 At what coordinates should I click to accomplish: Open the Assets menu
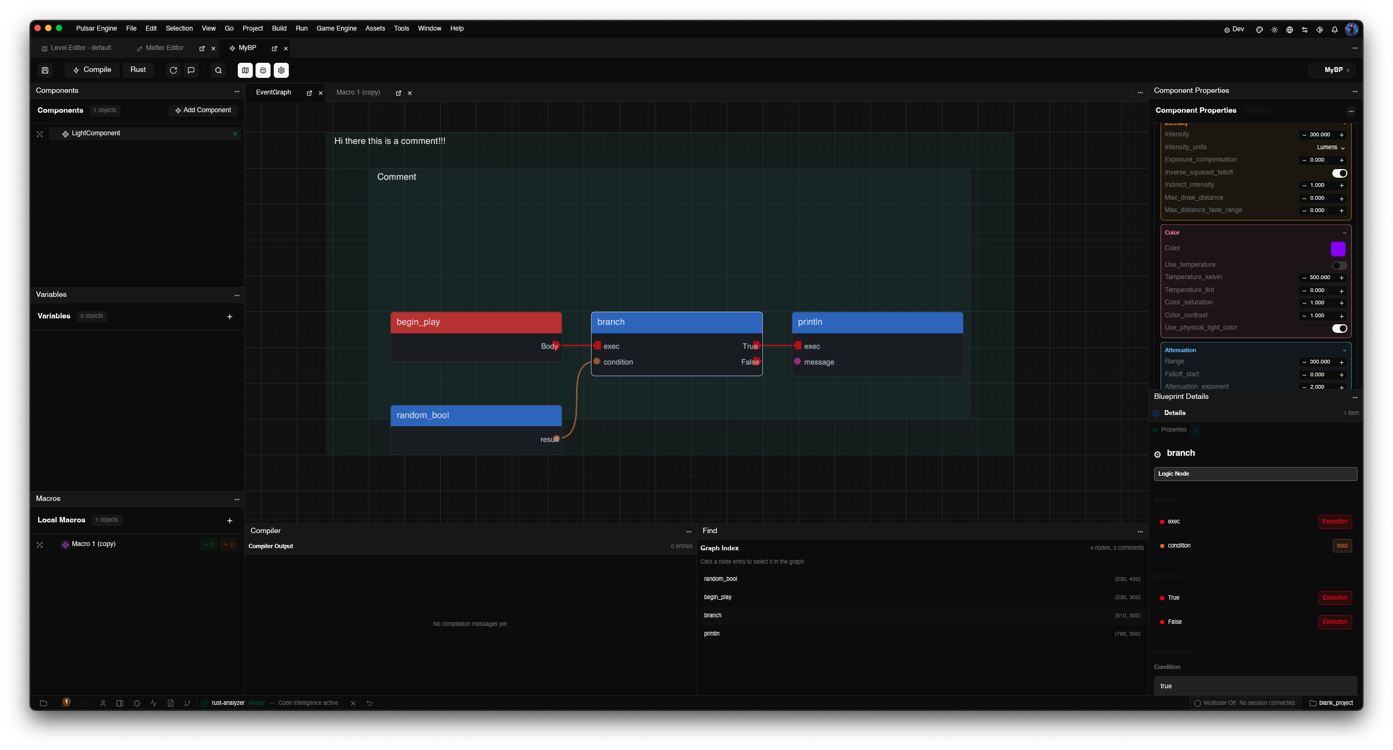coord(375,28)
